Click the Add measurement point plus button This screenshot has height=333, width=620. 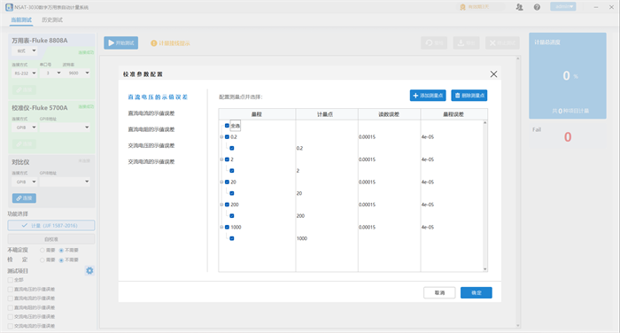(428, 96)
